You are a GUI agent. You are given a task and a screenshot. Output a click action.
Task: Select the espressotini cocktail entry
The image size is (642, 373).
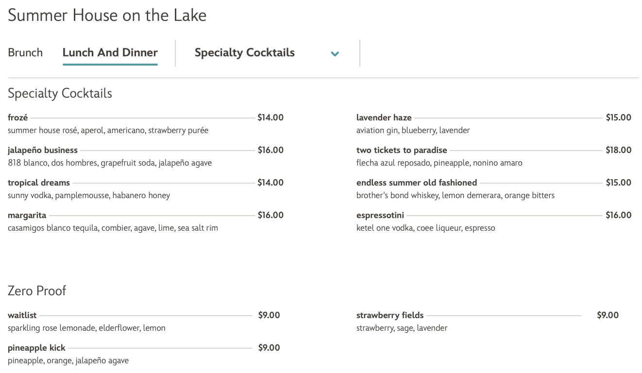pyautogui.click(x=380, y=215)
